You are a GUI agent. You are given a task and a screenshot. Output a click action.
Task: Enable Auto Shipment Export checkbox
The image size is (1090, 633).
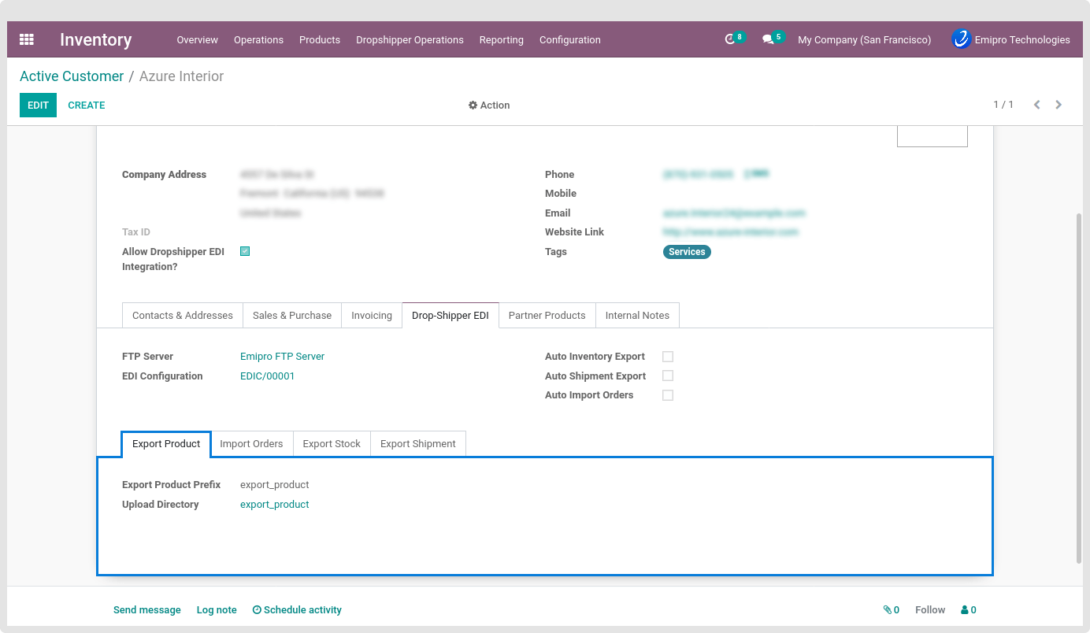(668, 376)
